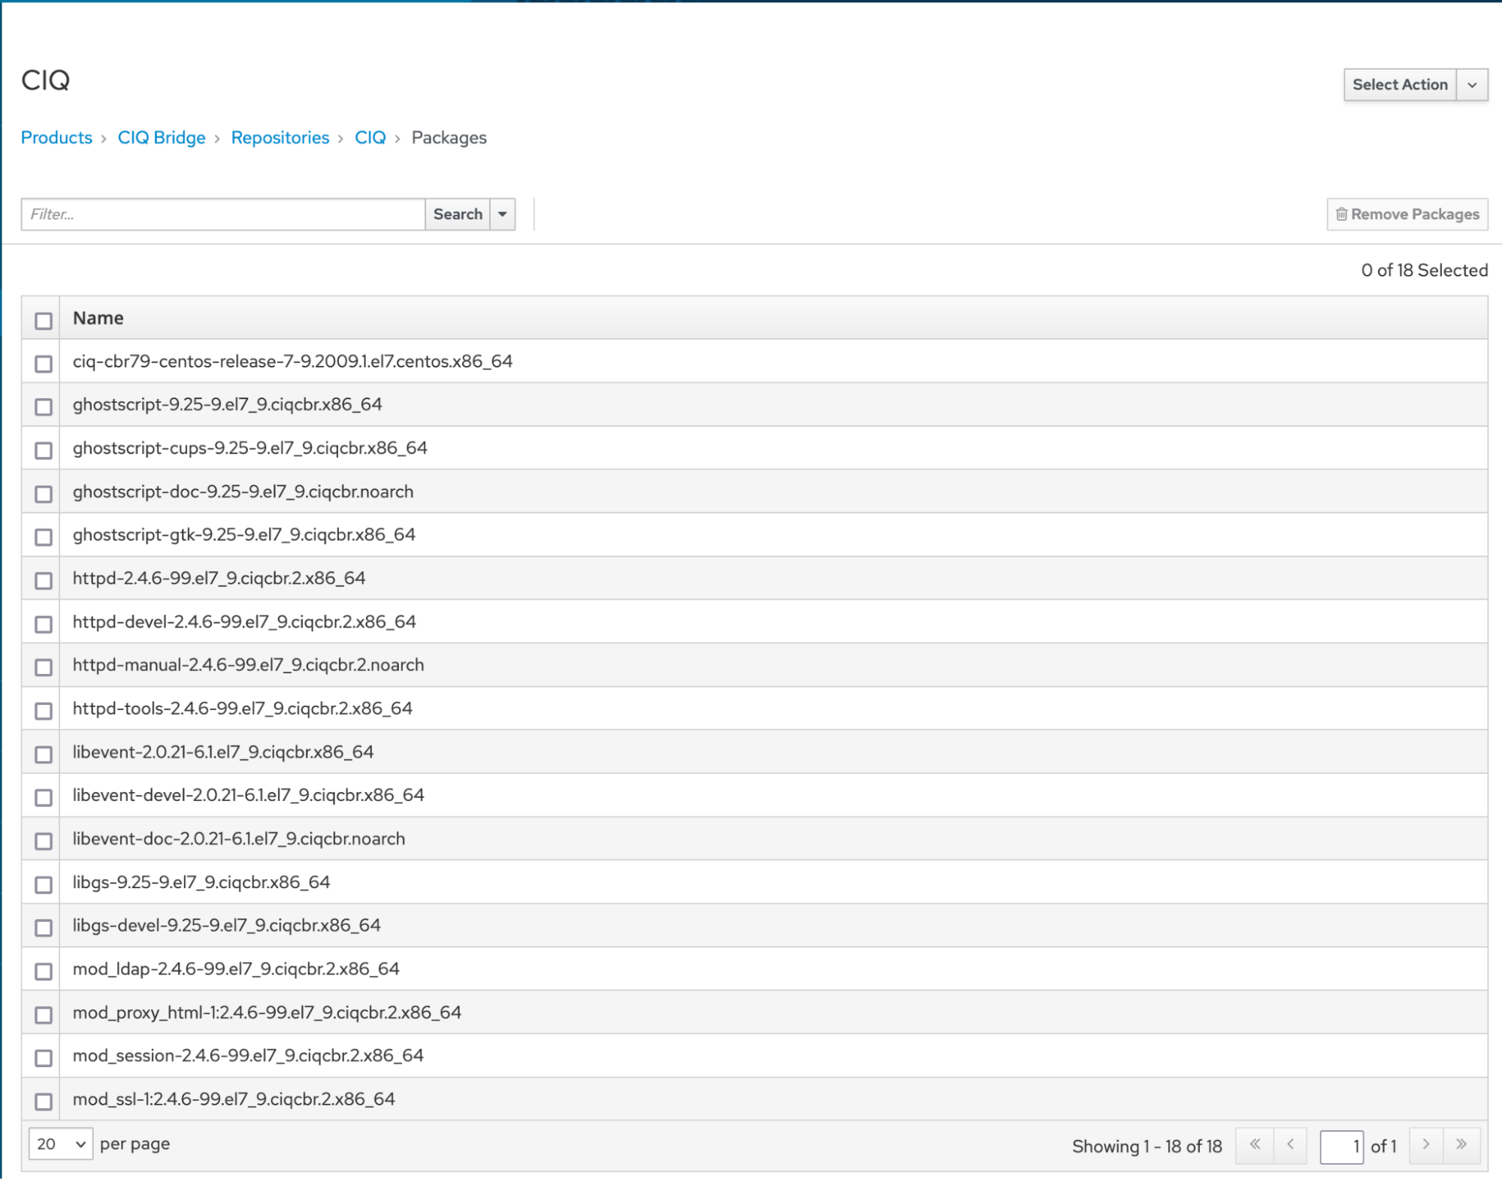Jump to last page arrow icon

click(x=1461, y=1145)
